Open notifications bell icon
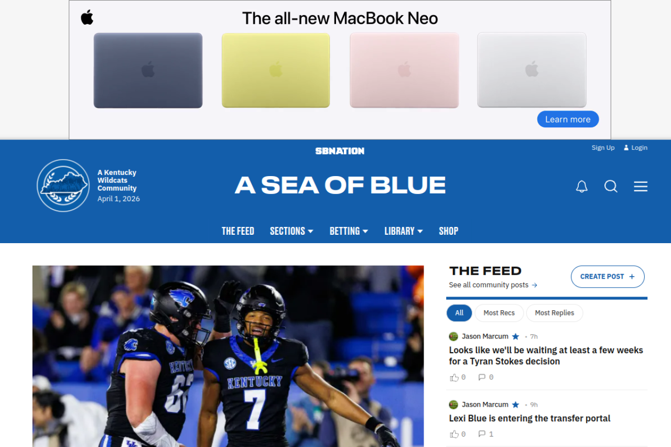 point(582,187)
